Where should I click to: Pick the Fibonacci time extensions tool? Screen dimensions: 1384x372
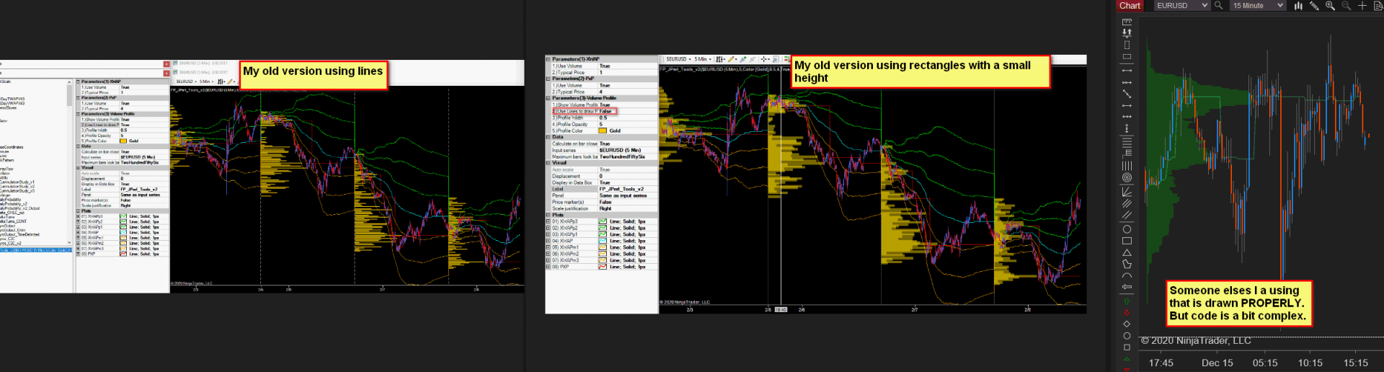[1127, 165]
